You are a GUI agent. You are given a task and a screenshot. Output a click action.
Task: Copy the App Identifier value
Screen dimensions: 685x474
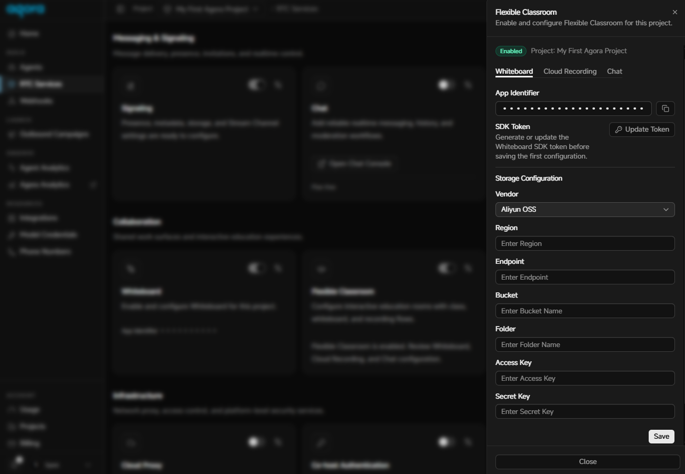click(666, 108)
